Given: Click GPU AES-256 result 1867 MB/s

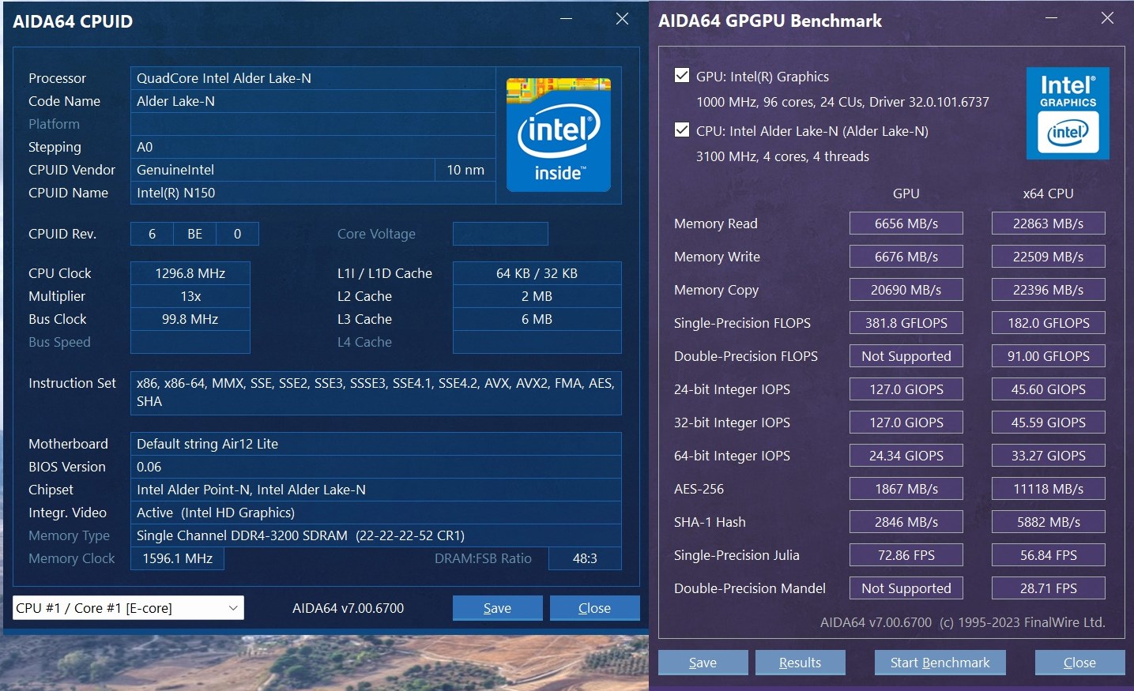Looking at the screenshot, I should pos(906,489).
